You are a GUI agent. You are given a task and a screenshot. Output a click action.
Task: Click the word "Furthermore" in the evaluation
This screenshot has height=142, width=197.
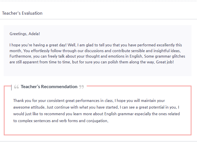pyautogui.click(x=20, y=56)
